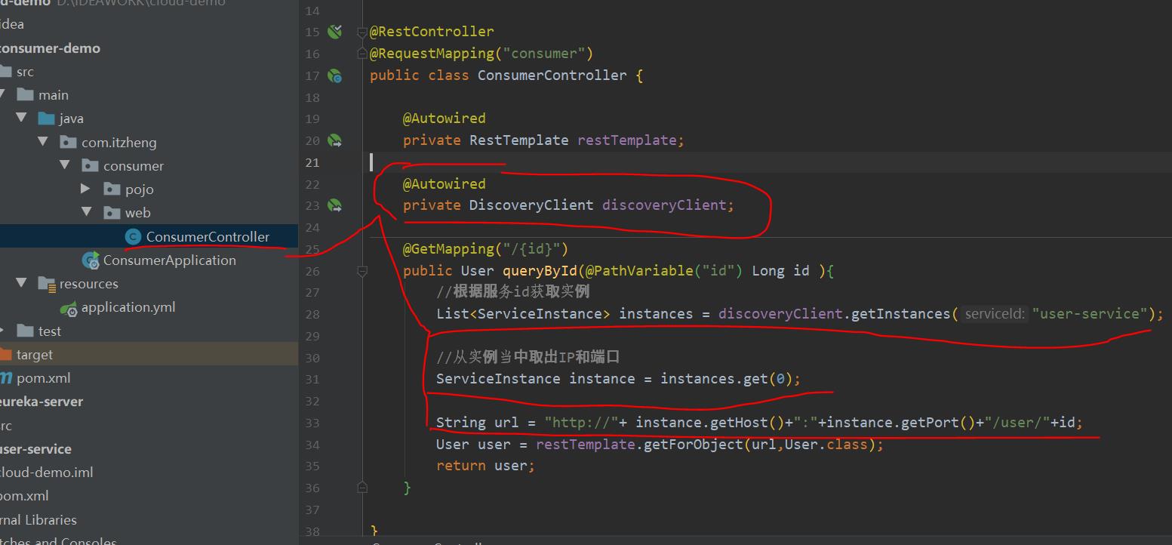Click the ConsumerController class name in code
Screen dimensions: 1172x545
pyautogui.click(x=552, y=75)
